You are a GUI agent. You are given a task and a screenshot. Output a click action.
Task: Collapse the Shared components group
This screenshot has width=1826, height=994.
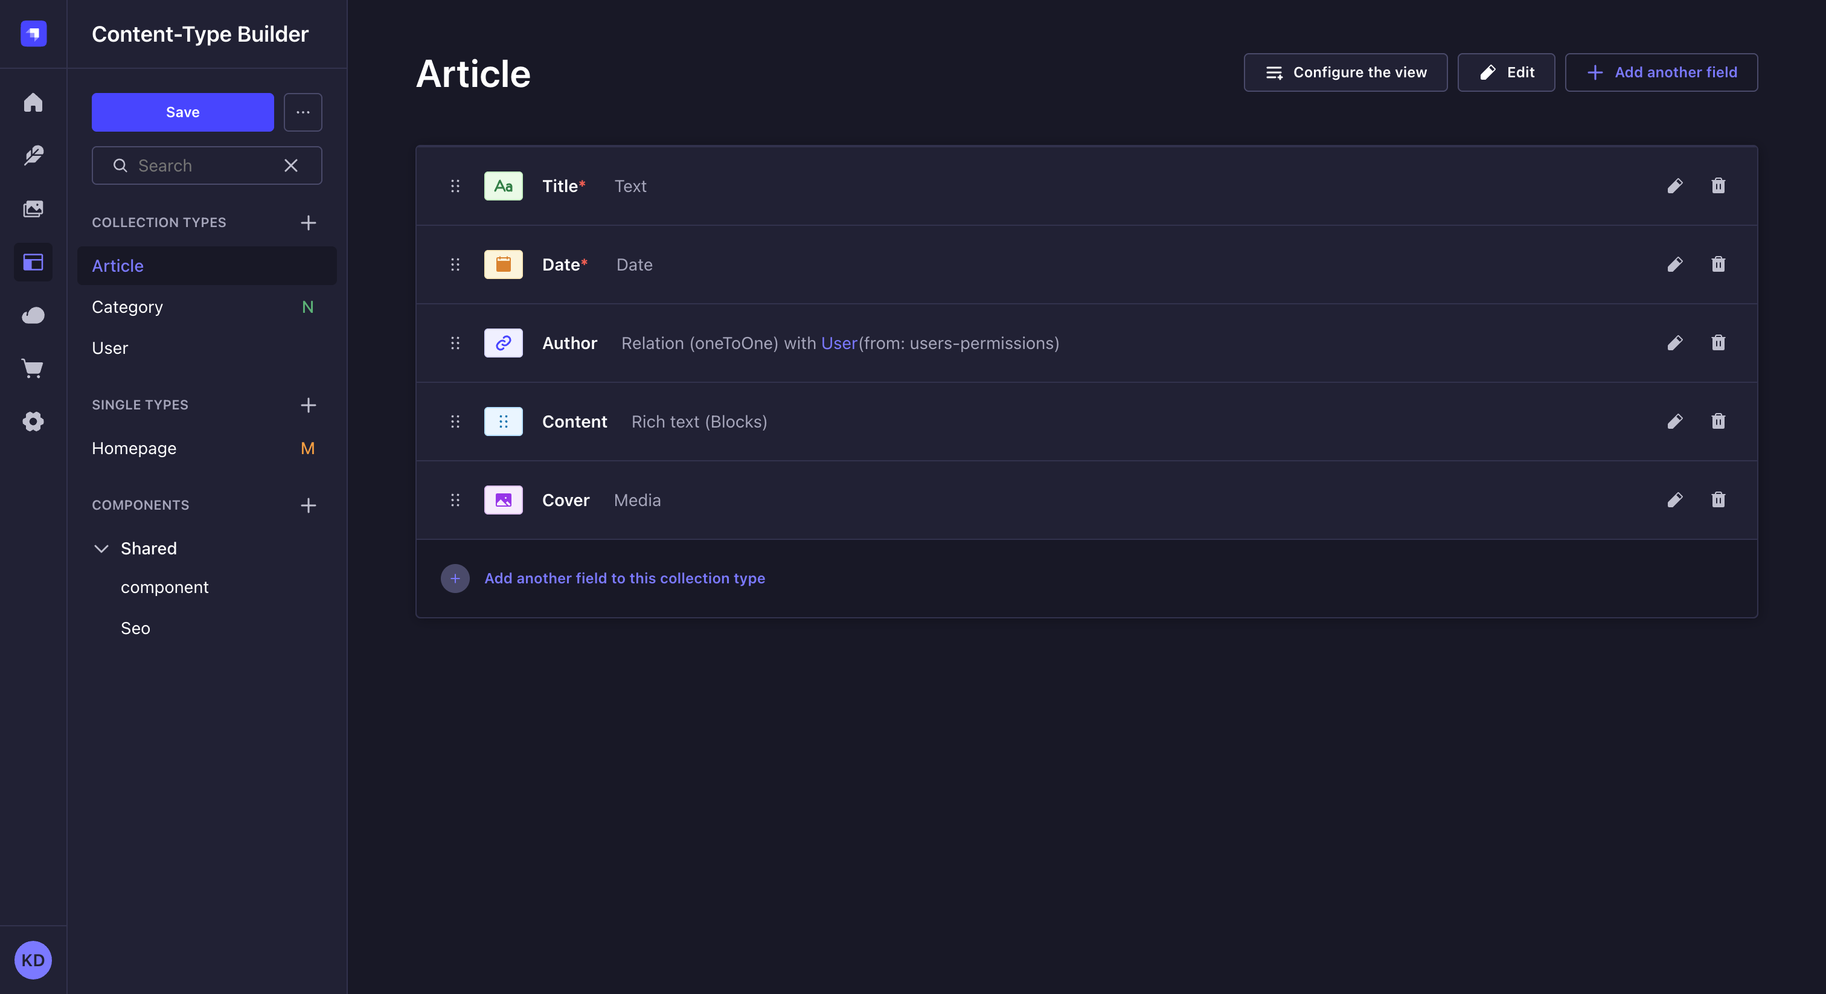pos(101,548)
